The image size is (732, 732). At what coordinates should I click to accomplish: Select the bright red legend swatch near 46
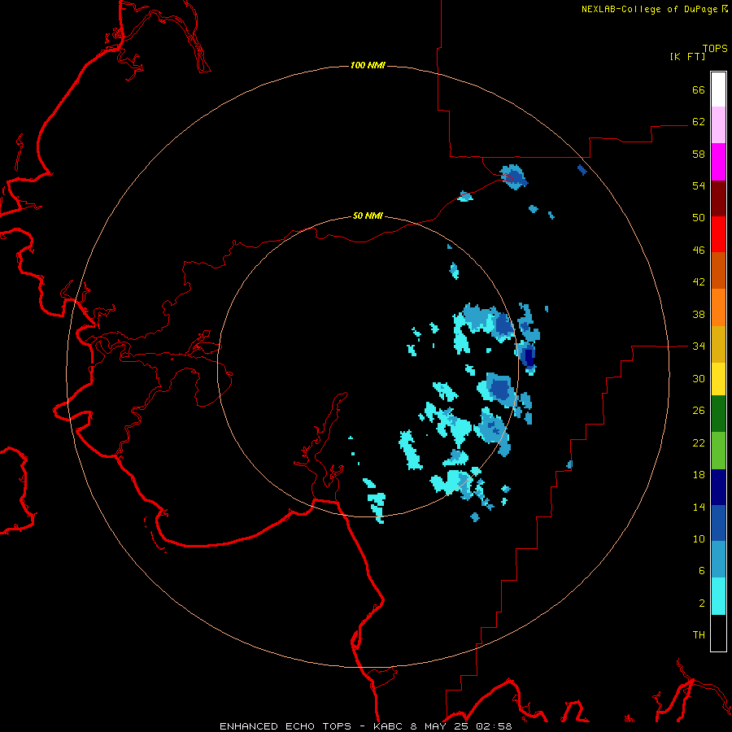718,234
